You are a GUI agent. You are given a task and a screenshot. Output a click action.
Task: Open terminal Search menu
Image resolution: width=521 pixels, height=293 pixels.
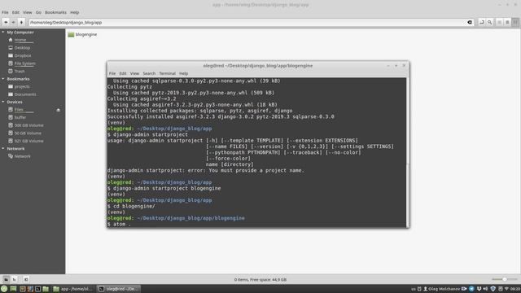tap(149, 73)
